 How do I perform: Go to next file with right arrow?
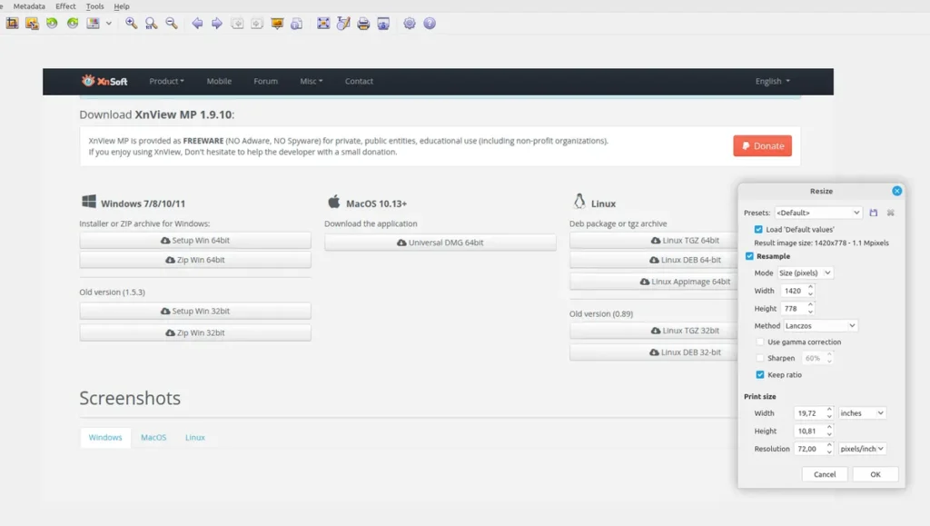(x=217, y=23)
